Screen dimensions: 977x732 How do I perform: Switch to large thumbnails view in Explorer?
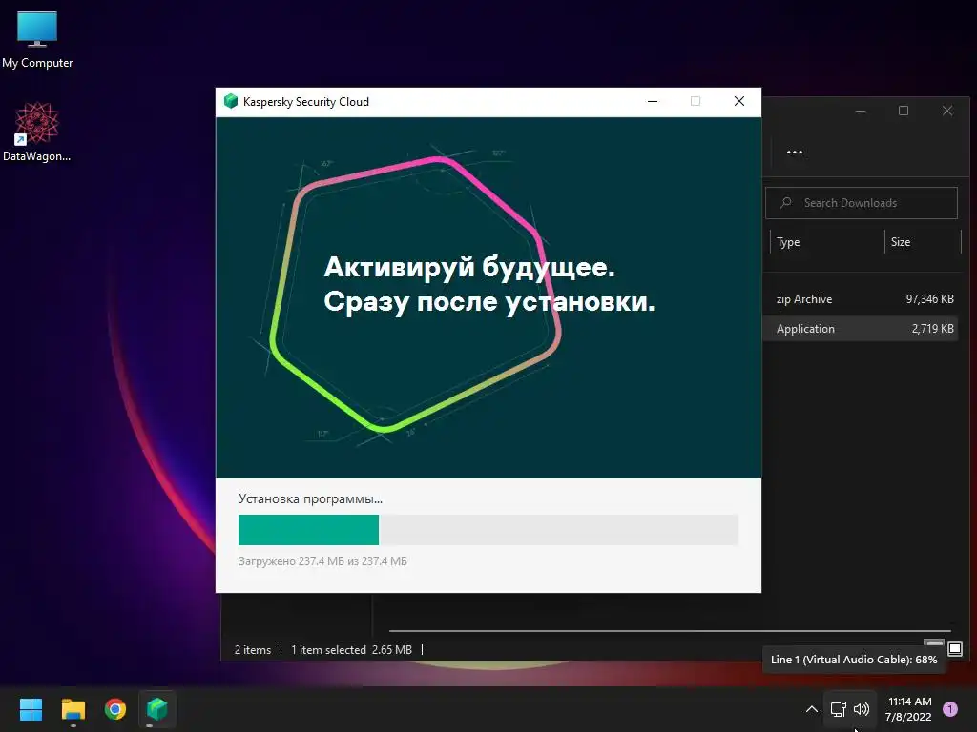[955, 649]
